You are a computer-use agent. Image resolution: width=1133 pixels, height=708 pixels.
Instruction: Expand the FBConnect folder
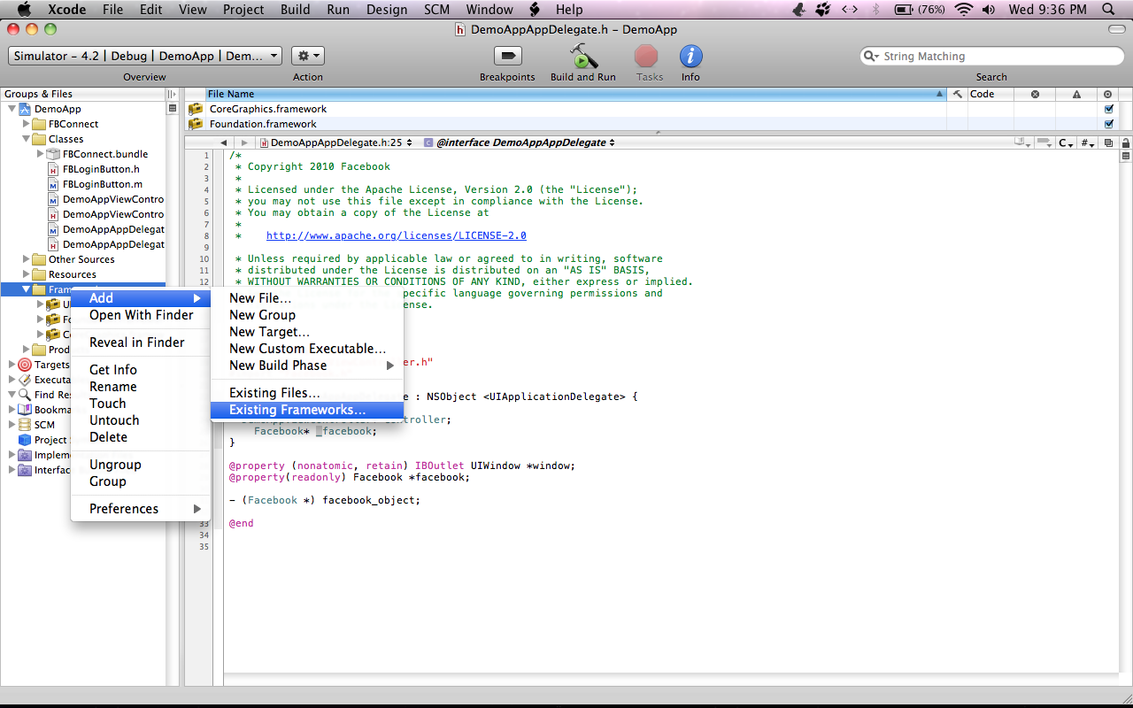pos(27,124)
